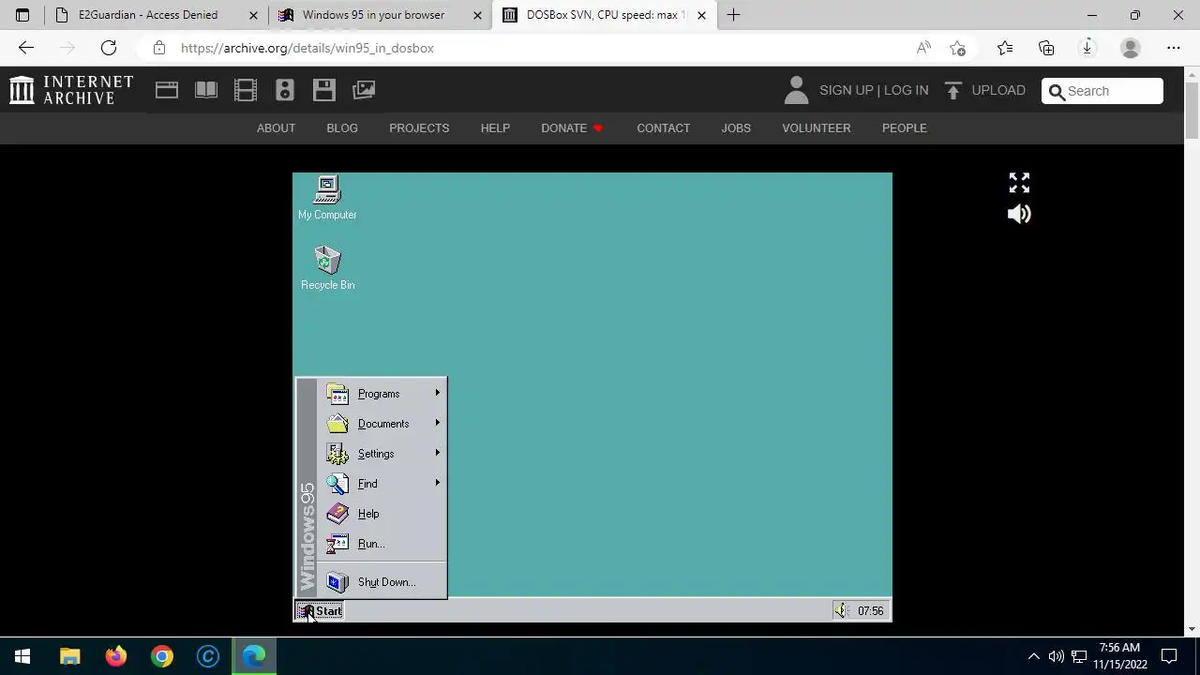Viewport: 1200px width, 675px height.
Task: Click the UPLOAD link
Action: [998, 90]
